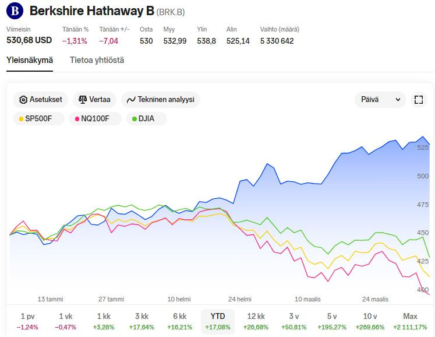Click the 10 helmi date label
Image resolution: width=435 pixels, height=337 pixels.
[179, 299]
